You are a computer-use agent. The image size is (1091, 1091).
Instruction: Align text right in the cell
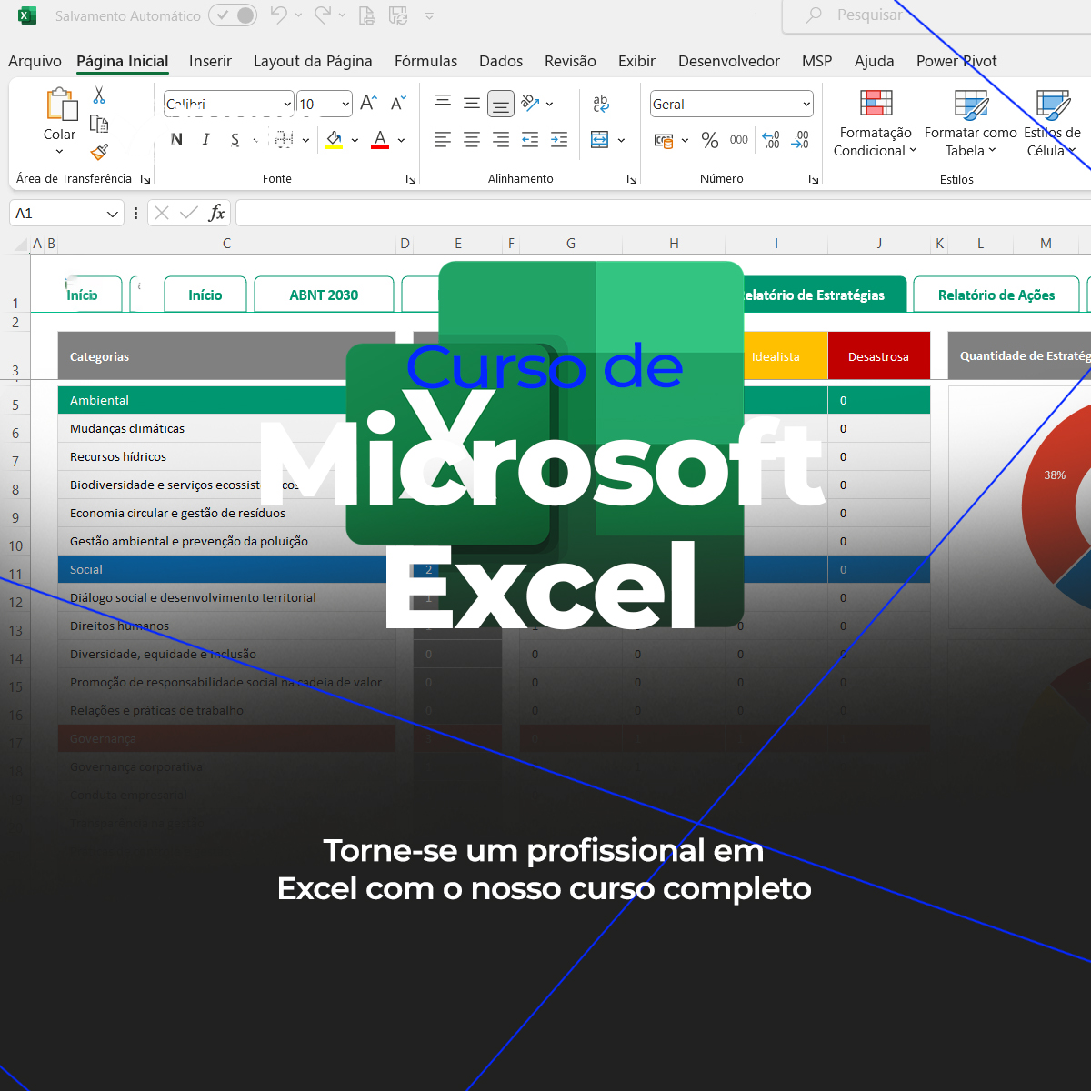coord(501,139)
